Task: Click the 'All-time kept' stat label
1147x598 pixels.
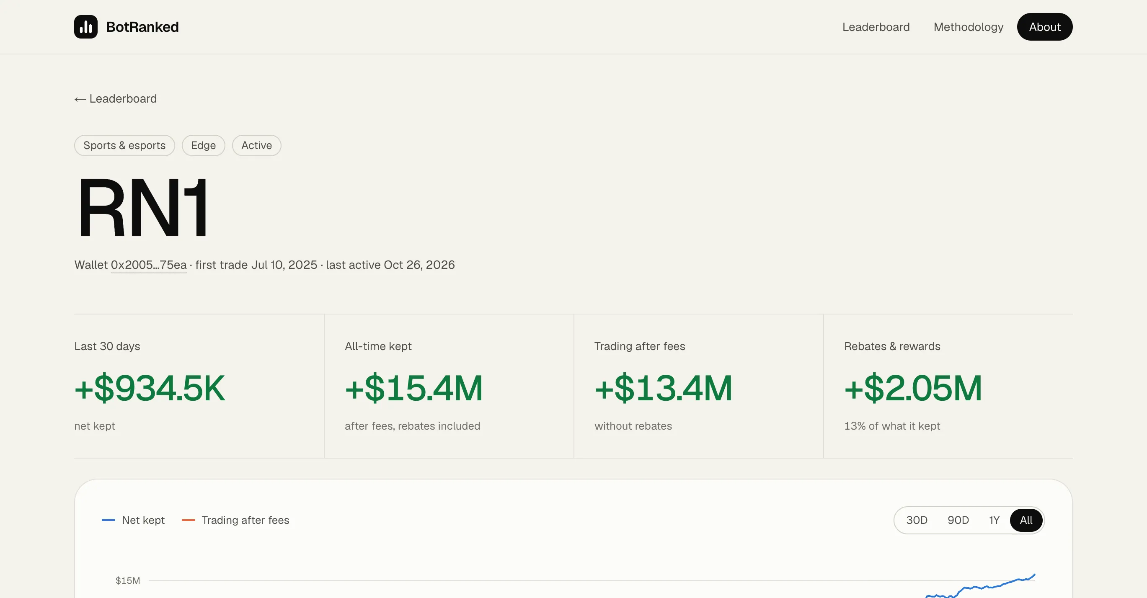Action: pos(378,346)
